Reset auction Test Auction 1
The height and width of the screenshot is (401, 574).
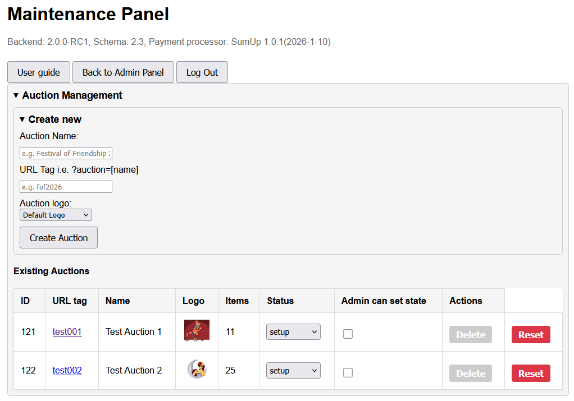(530, 334)
